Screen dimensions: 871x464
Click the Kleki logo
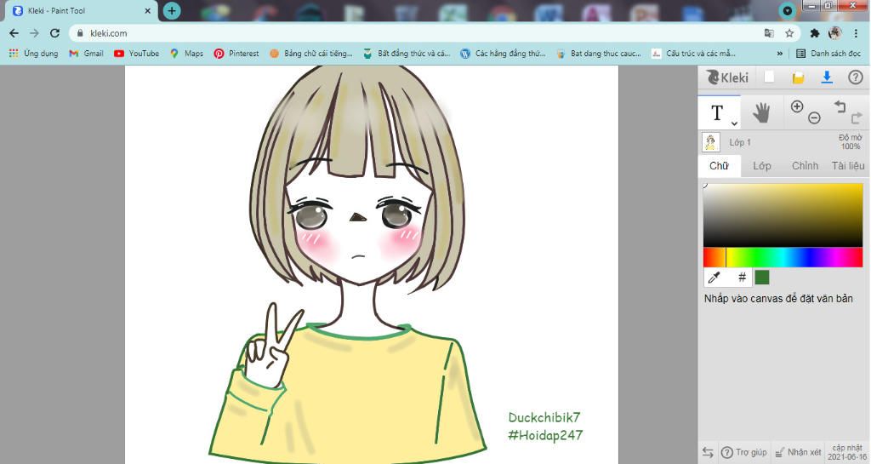click(x=727, y=77)
